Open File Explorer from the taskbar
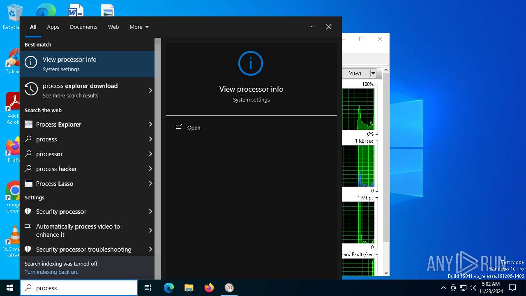This screenshot has height=296, width=526. (x=189, y=288)
